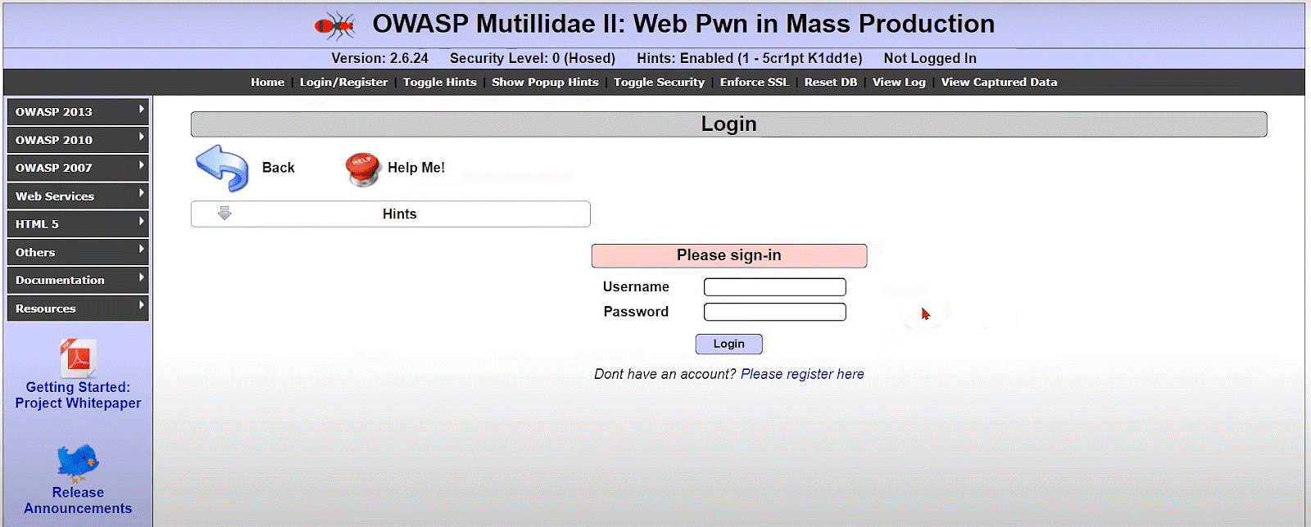Image resolution: width=1311 pixels, height=527 pixels.
Task: Click the blue Back arrow icon
Action: tap(221, 168)
